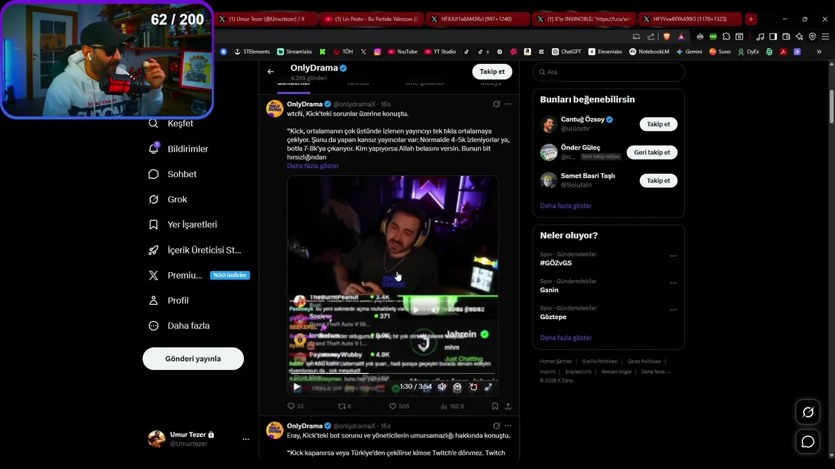The height and width of the screenshot is (469, 835).
Task: Open options for Gsnin trend
Action: (673, 283)
